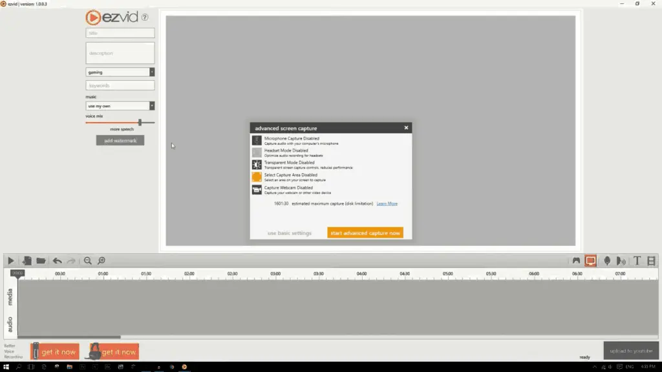Screen dimensions: 662x372
Task: Toggle Select Capture Area Disabled option
Action: pos(257,177)
